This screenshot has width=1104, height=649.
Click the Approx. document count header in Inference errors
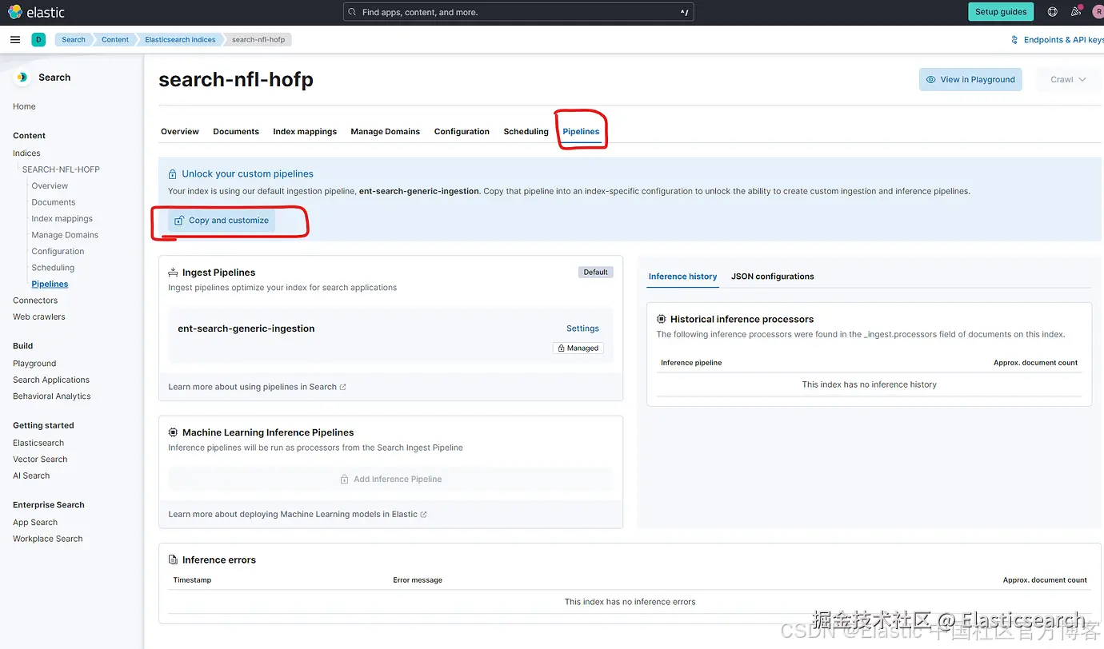pos(1045,580)
